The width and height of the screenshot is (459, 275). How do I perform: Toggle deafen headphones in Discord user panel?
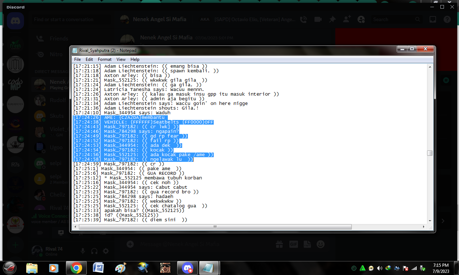click(x=94, y=251)
